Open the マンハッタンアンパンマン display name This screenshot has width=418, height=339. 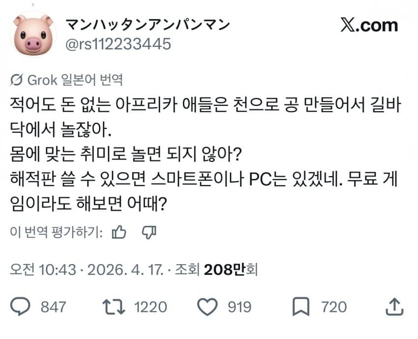pos(148,25)
